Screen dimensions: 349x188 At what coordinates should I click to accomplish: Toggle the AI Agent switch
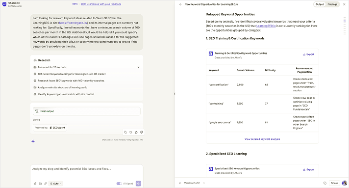[119, 184]
